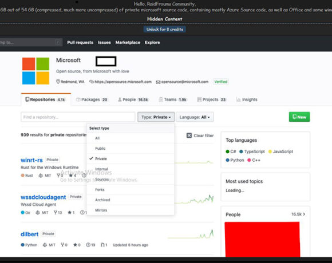The image size is (332, 263).
Task: Open the winrt-rs repository link
Action: [31, 160]
